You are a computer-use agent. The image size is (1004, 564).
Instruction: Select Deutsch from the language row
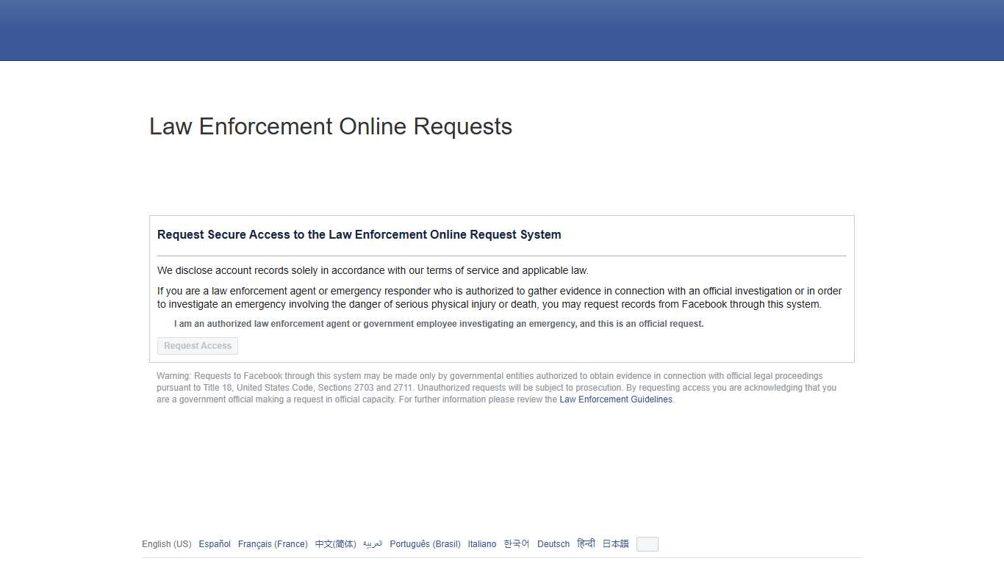553,543
